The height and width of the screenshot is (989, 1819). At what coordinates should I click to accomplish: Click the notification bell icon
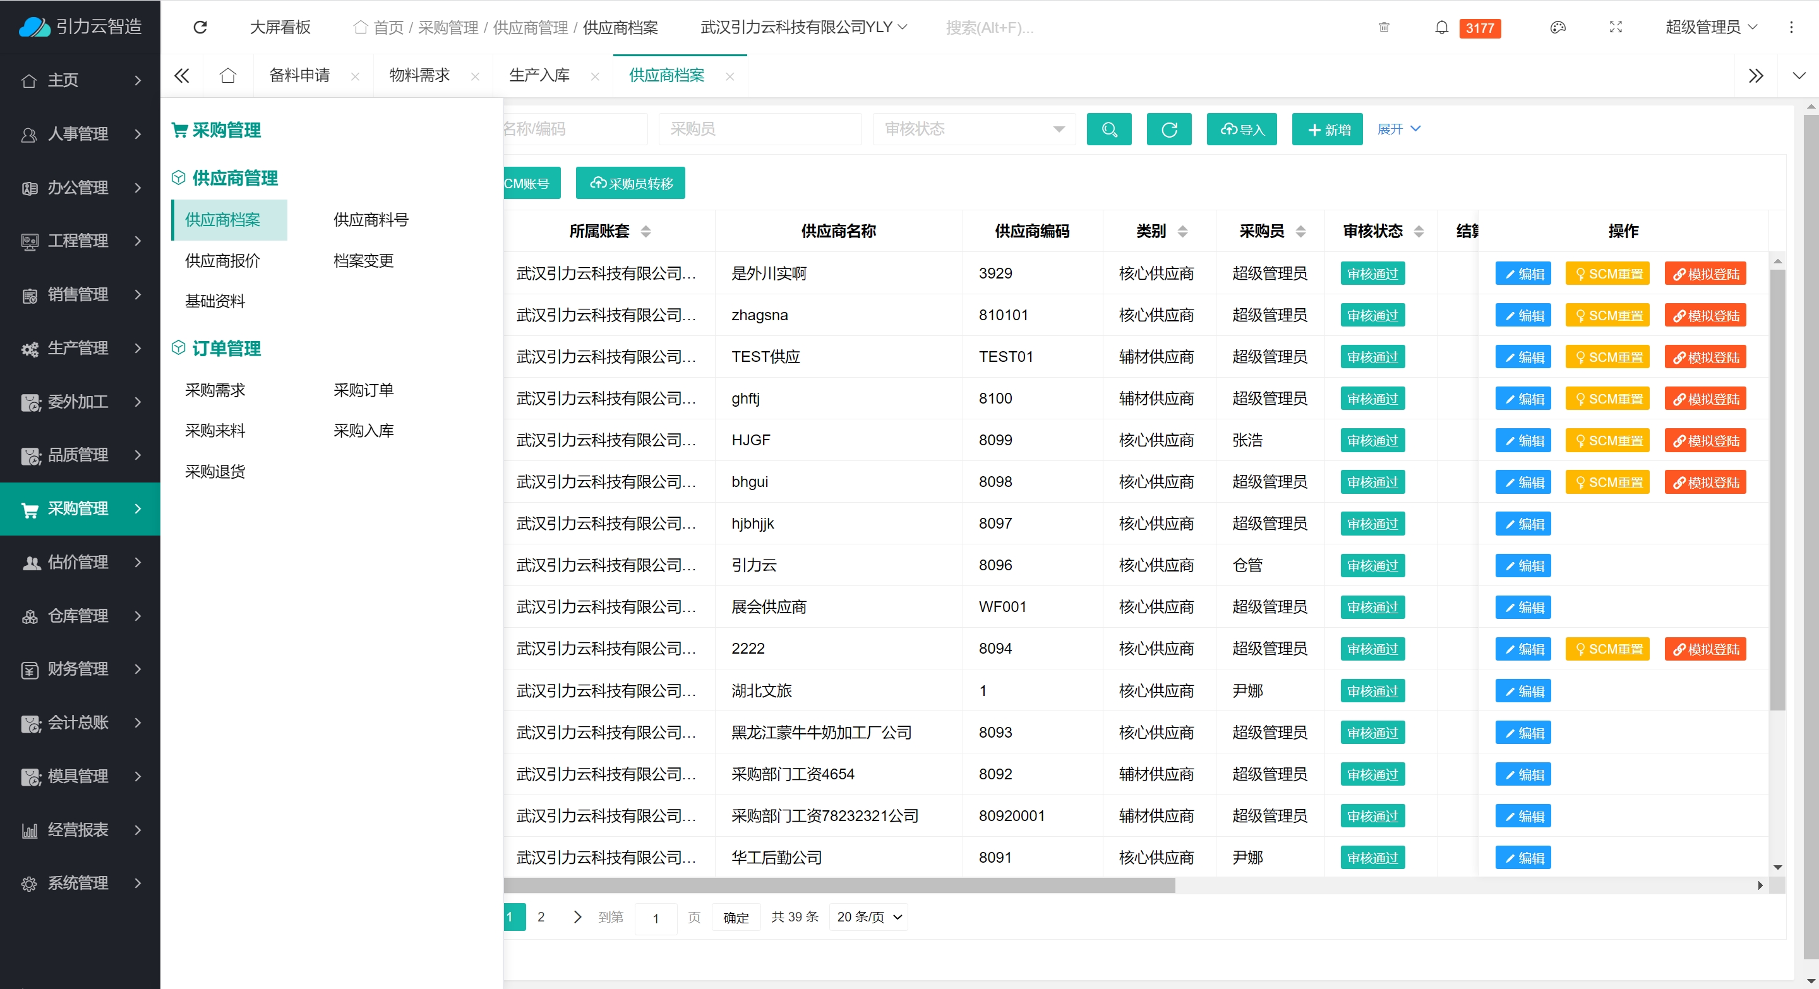[1441, 27]
